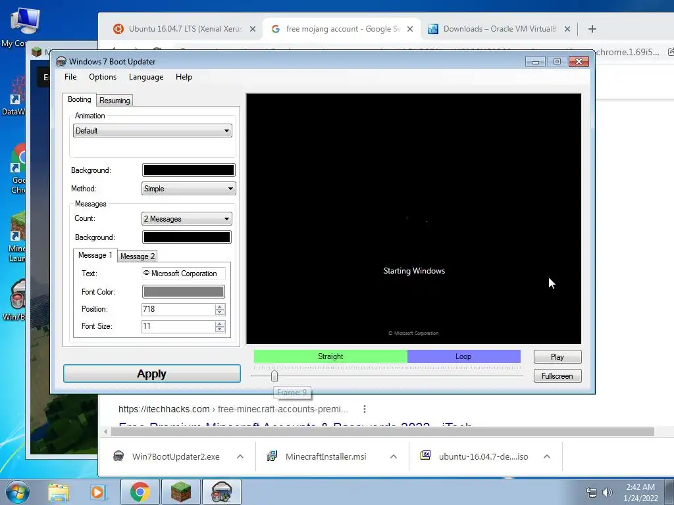
Task: Click the Play button
Action: tap(557, 357)
